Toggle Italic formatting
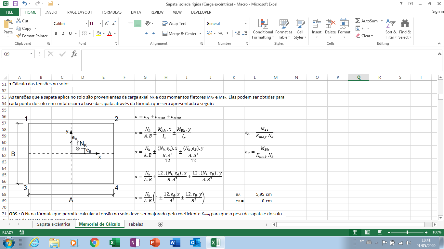This screenshot has height=249, width=444. (63, 33)
